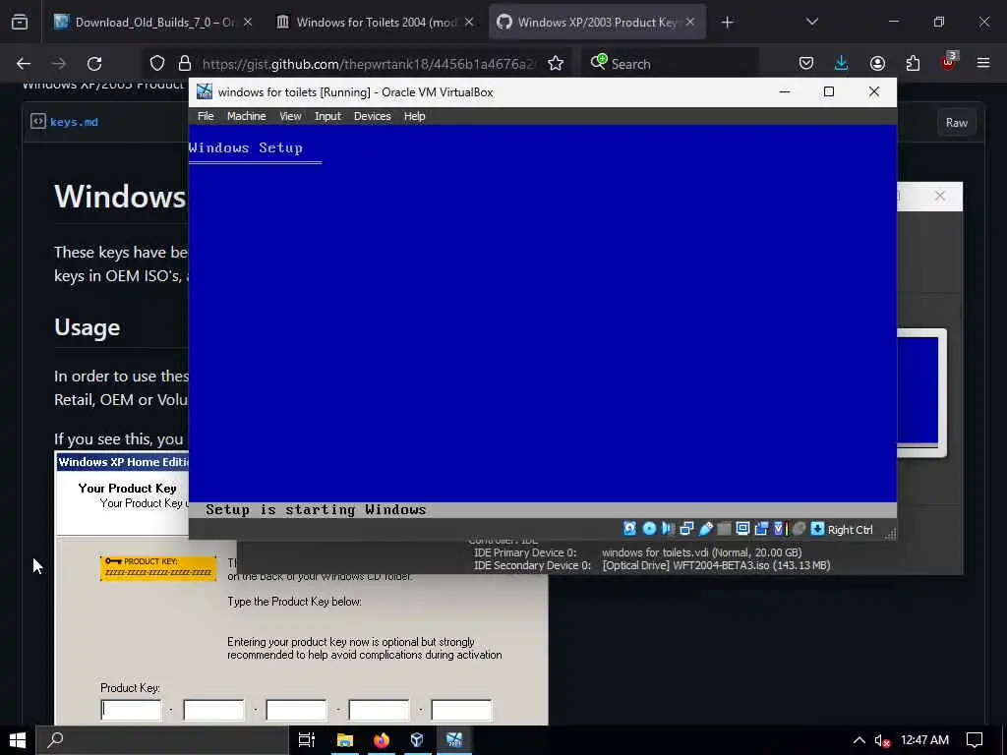Click the network adapters status icon
Image resolution: width=1007 pixels, height=755 pixels.
pos(686,528)
